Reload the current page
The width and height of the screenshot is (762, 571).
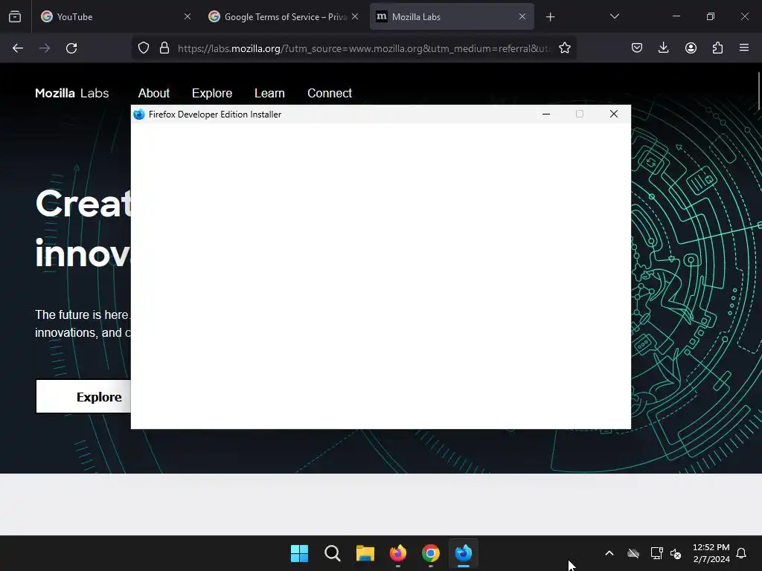(x=71, y=48)
